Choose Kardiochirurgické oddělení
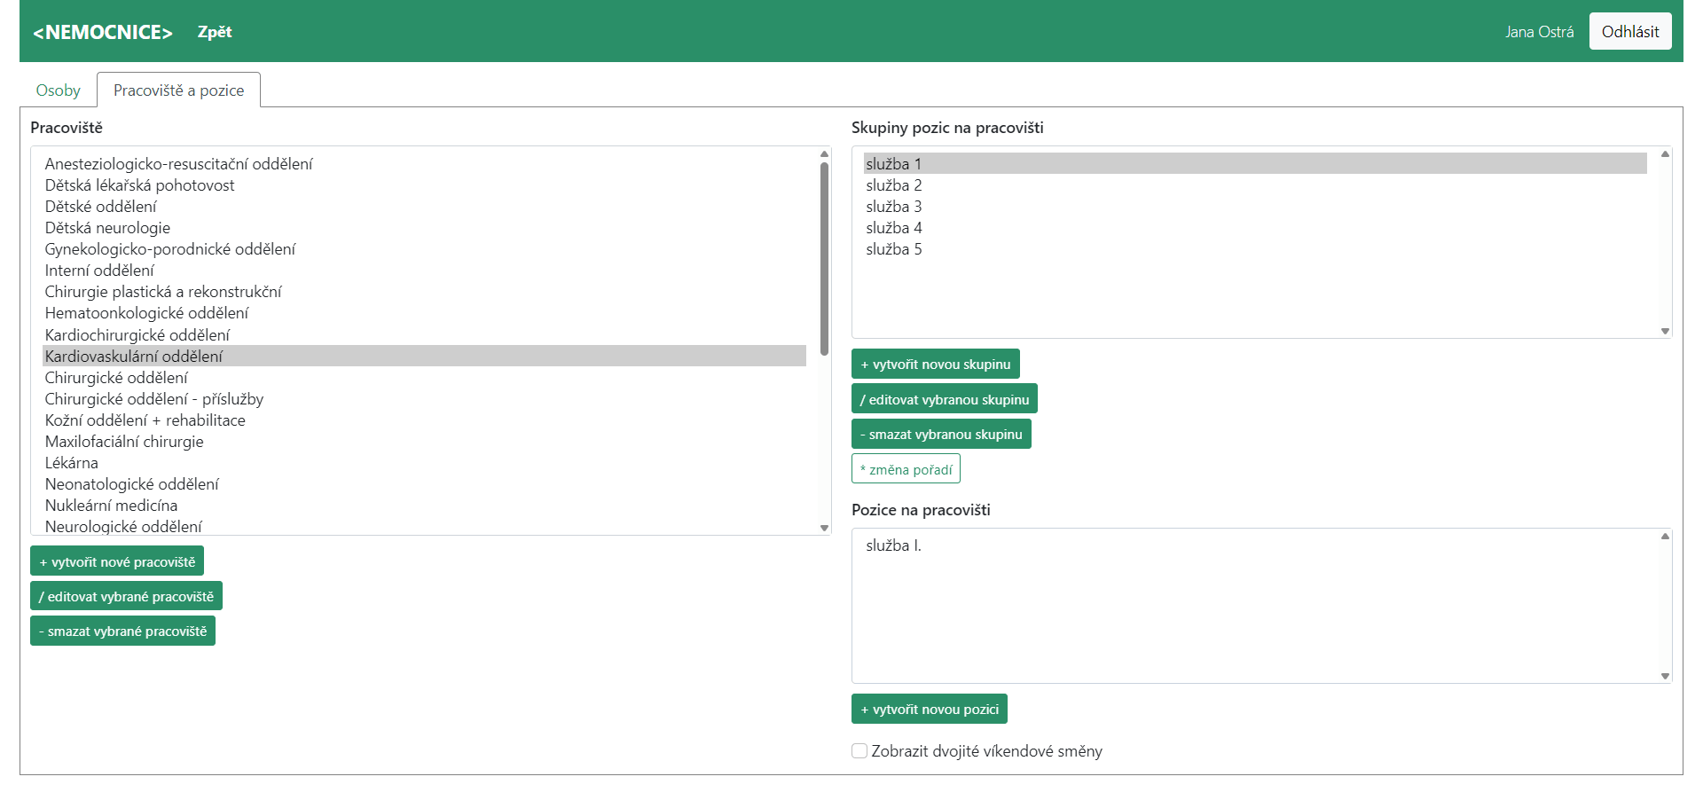The height and width of the screenshot is (808, 1703). 425,335
